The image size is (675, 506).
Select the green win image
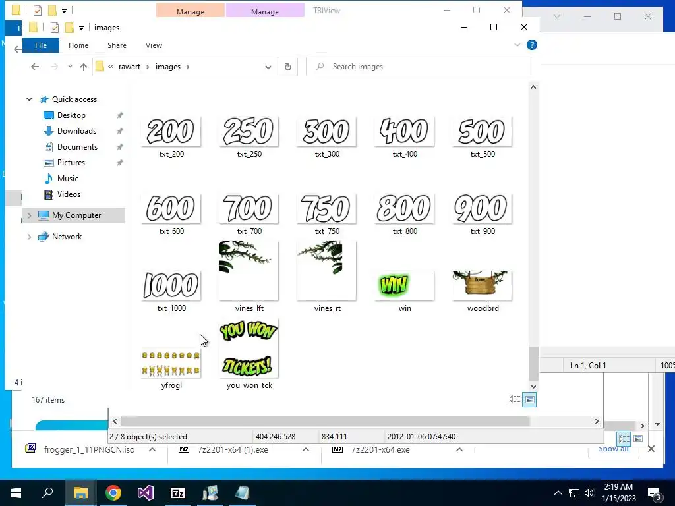point(405,286)
